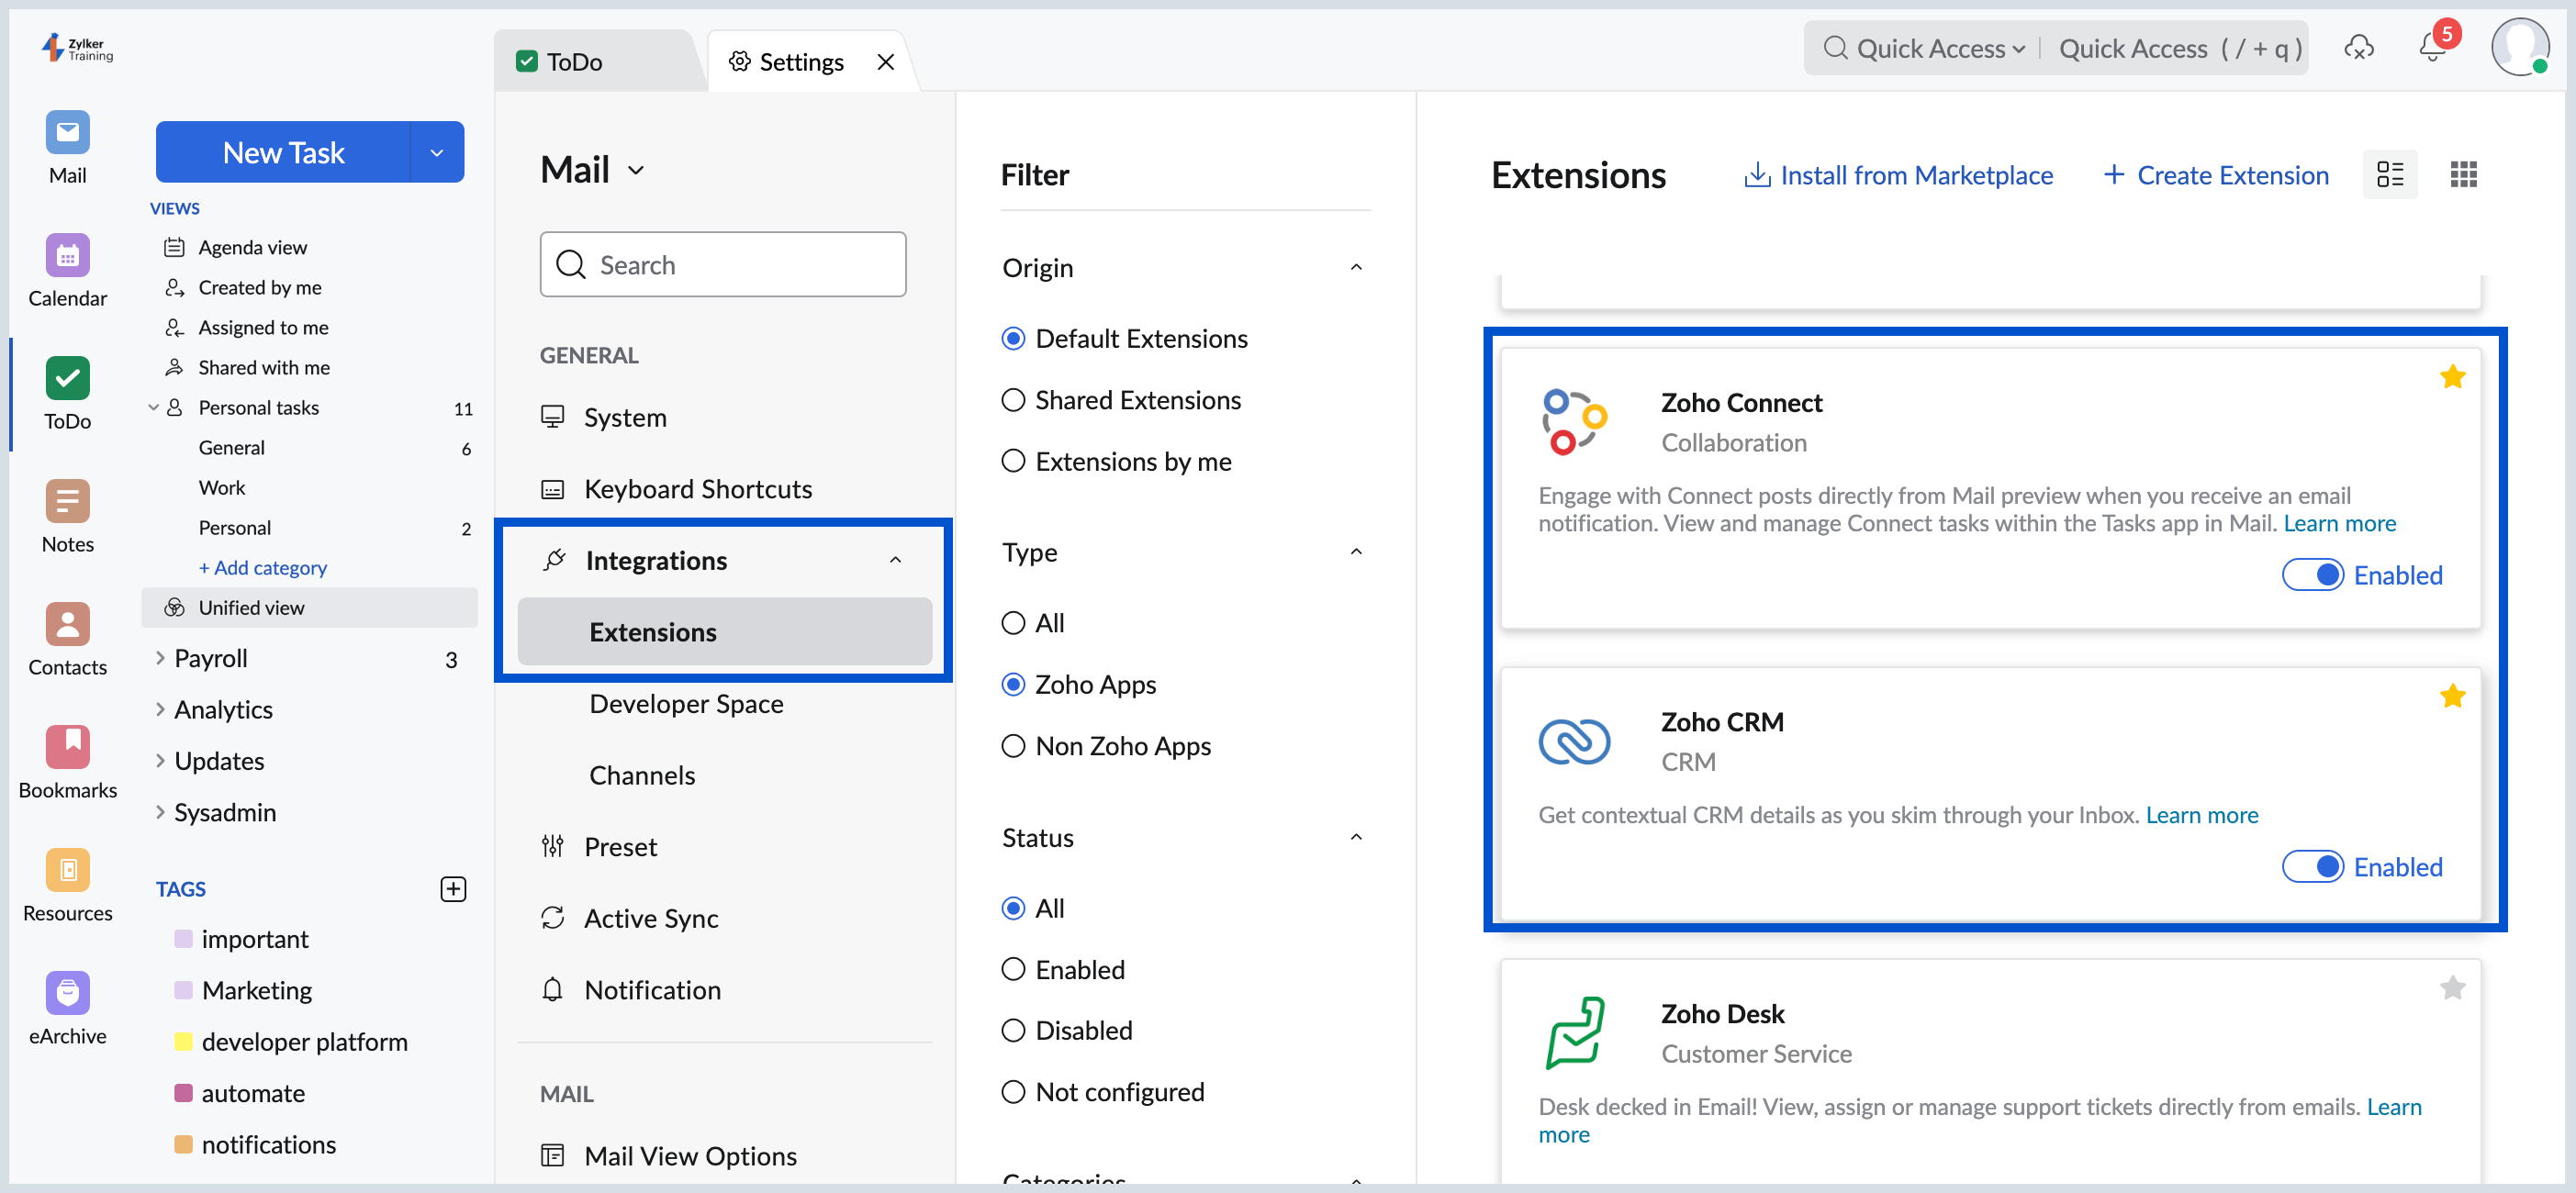The image size is (2576, 1193).
Task: Select Extensions by me origin
Action: click(x=1013, y=461)
